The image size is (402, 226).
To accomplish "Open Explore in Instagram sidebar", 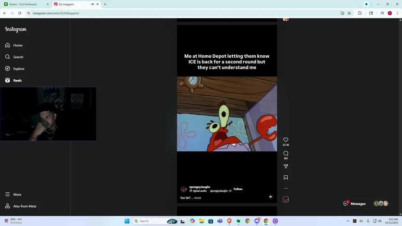I will 15,69.
